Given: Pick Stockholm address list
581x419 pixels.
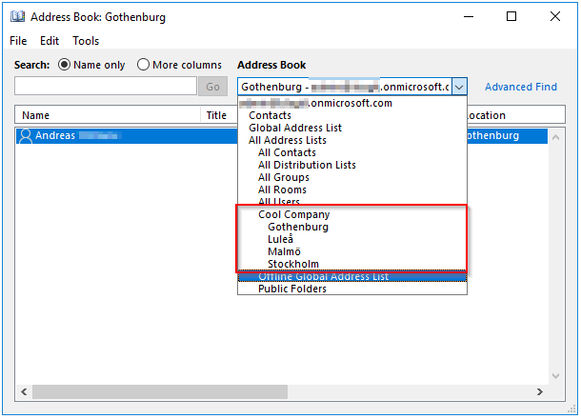Looking at the screenshot, I should [x=293, y=265].
